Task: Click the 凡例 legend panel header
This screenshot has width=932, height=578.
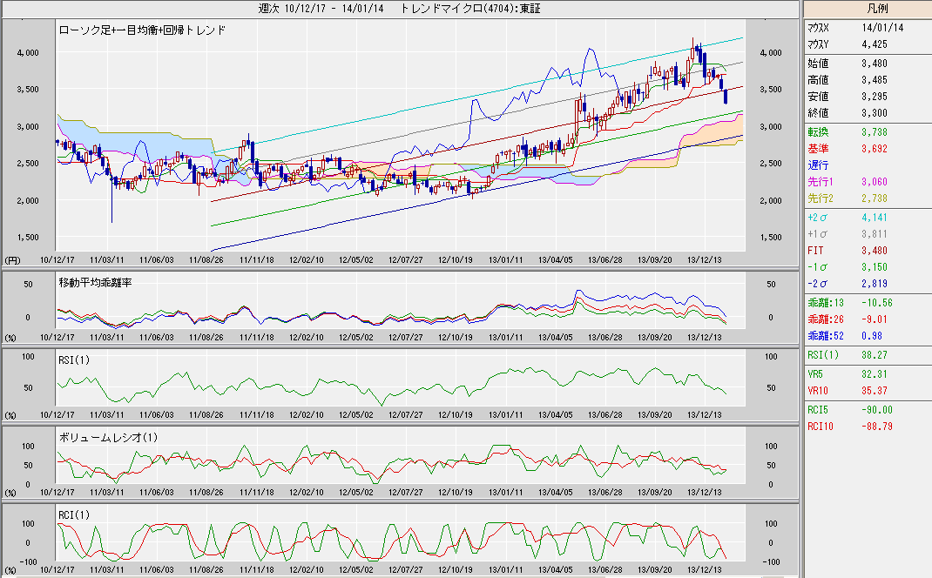Action: (867, 9)
